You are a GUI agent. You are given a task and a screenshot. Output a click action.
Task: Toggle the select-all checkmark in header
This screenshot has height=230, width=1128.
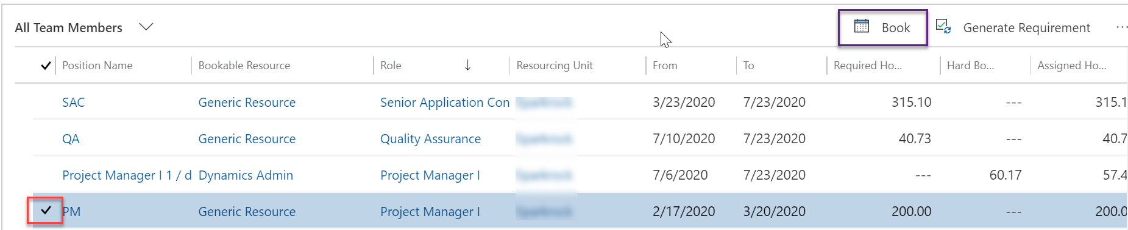coord(46,66)
